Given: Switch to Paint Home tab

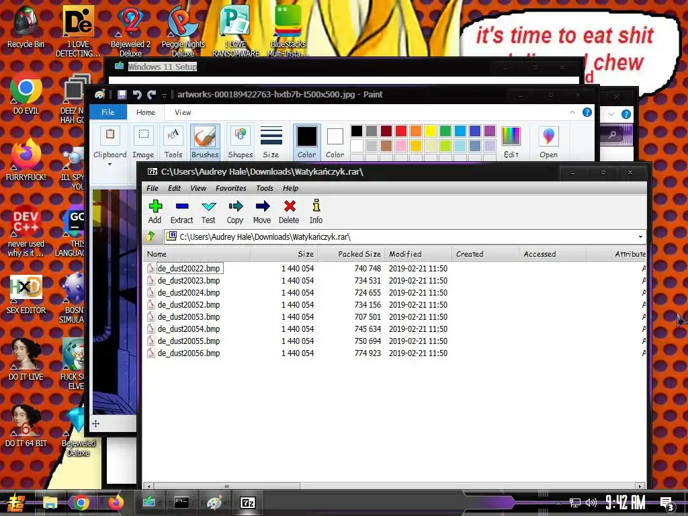Looking at the screenshot, I should coord(146,112).
